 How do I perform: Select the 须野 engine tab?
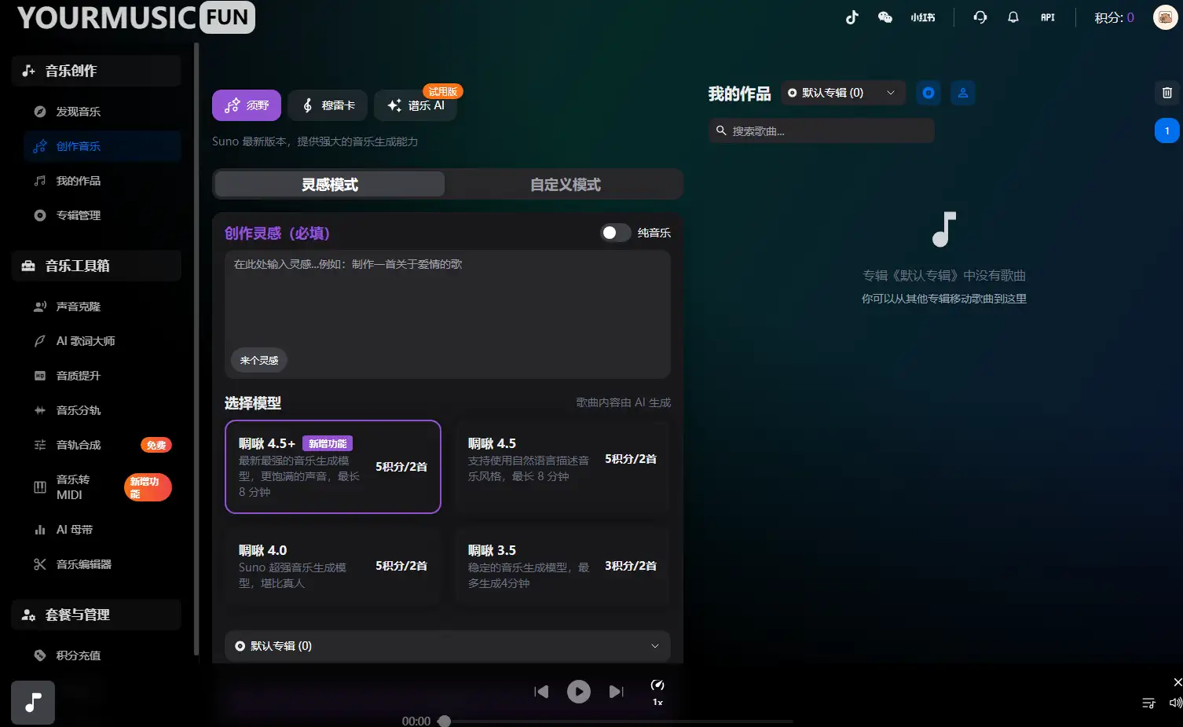coord(247,105)
